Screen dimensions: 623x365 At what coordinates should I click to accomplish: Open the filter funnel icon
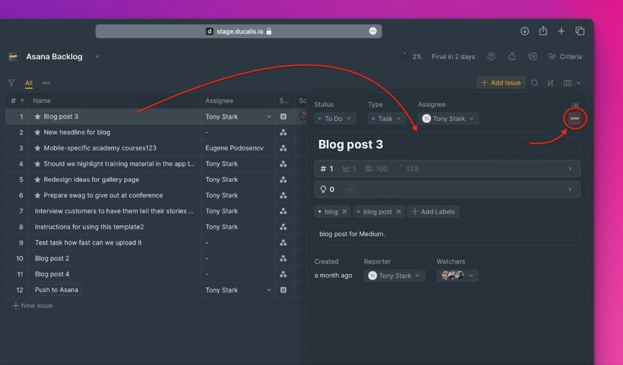click(11, 83)
